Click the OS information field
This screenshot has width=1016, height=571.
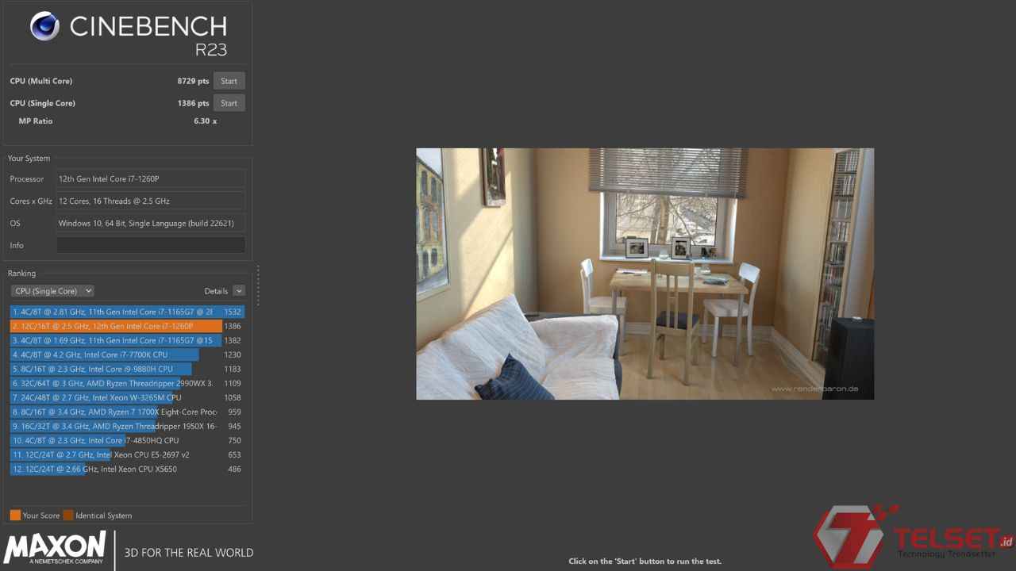coord(150,224)
